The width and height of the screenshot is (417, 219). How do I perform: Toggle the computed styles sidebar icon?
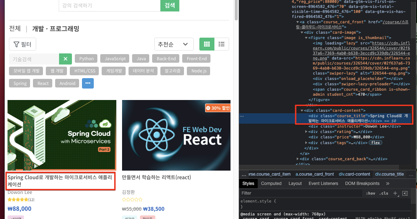(405, 193)
